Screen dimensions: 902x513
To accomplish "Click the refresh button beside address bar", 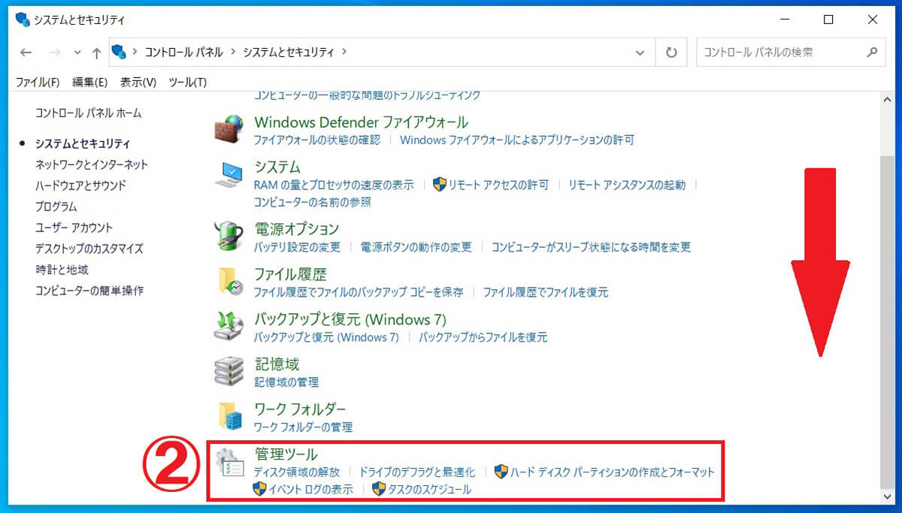I will click(671, 53).
